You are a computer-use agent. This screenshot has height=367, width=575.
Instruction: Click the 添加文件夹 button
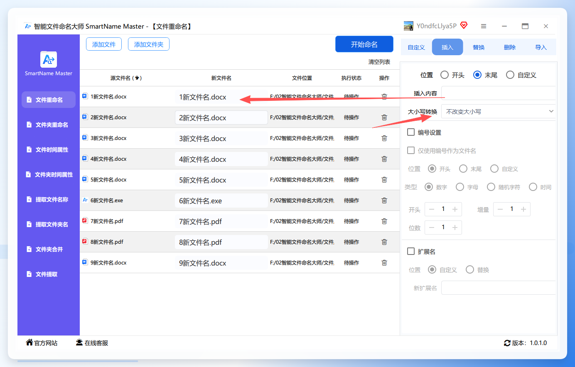click(149, 44)
